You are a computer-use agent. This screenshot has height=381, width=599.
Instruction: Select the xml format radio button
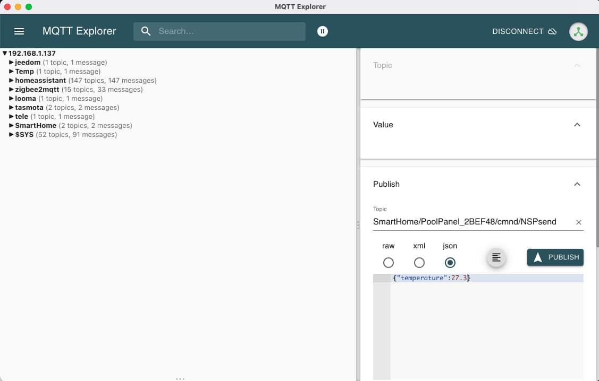click(x=419, y=263)
